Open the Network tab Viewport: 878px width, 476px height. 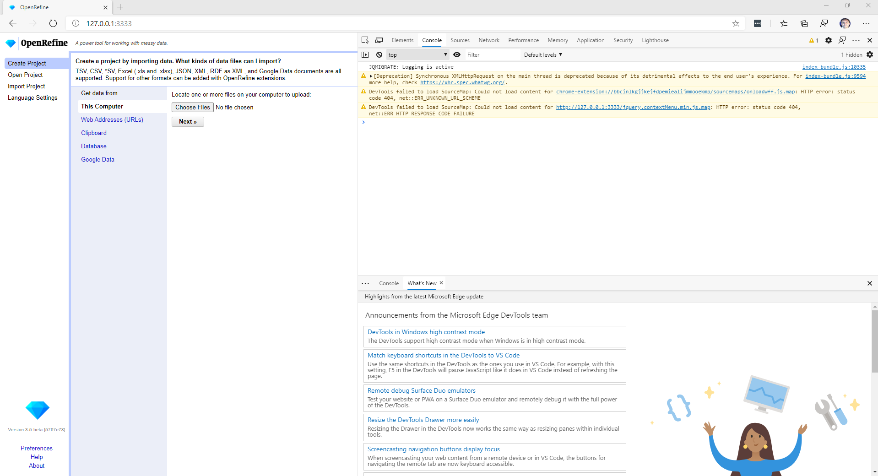(489, 40)
